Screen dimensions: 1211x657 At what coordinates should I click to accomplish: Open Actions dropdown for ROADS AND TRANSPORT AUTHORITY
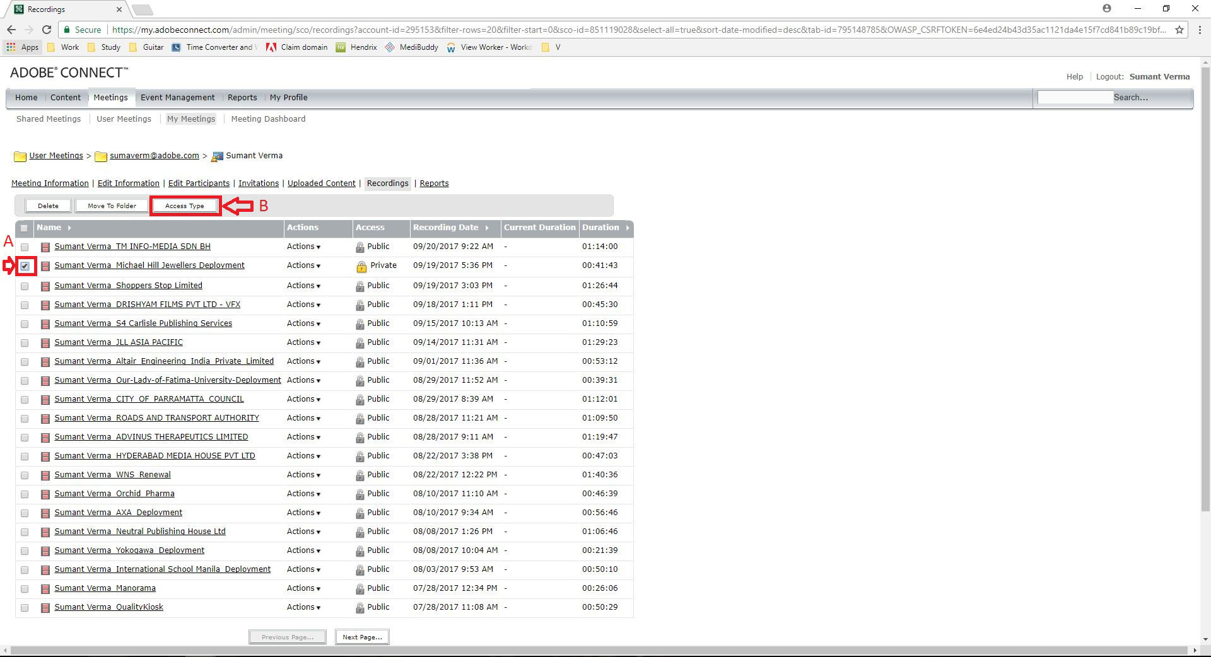(303, 418)
